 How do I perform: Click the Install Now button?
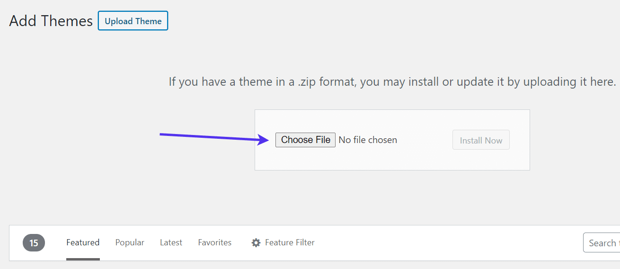tap(481, 140)
